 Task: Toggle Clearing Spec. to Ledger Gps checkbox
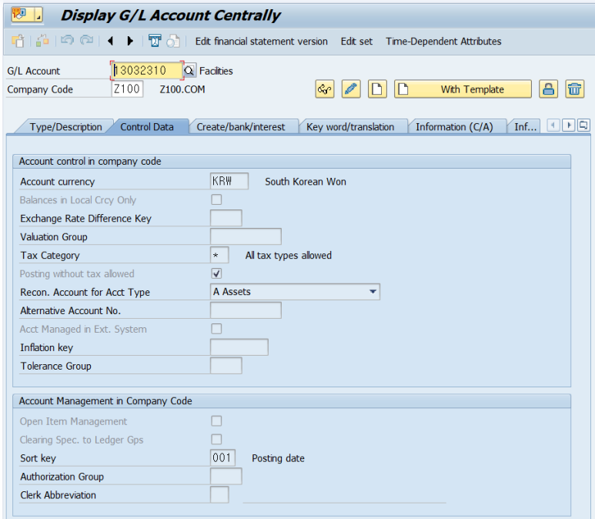[x=216, y=439]
